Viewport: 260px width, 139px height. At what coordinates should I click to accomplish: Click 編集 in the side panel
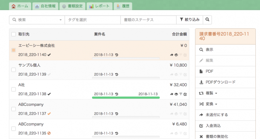tap(225, 61)
